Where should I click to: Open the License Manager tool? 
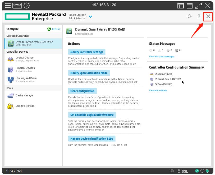pyautogui.click(x=25, y=106)
